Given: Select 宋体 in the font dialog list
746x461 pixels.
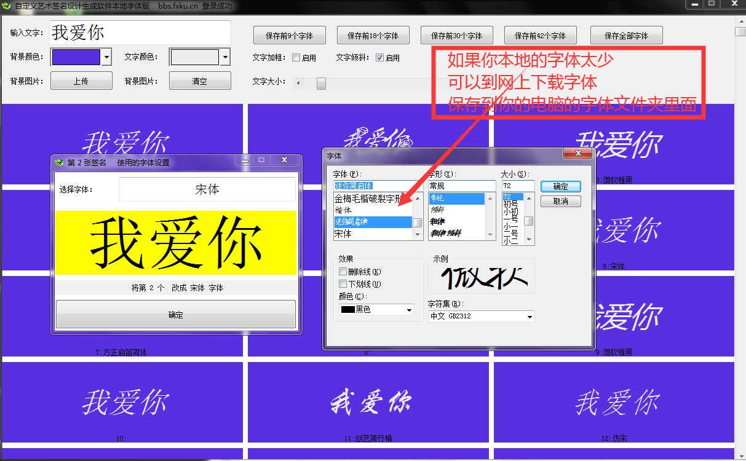Looking at the screenshot, I should pyautogui.click(x=373, y=234).
